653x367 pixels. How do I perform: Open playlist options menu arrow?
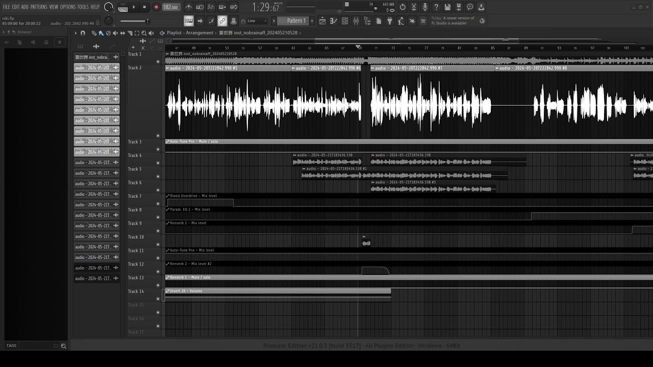pyautogui.click(x=76, y=33)
